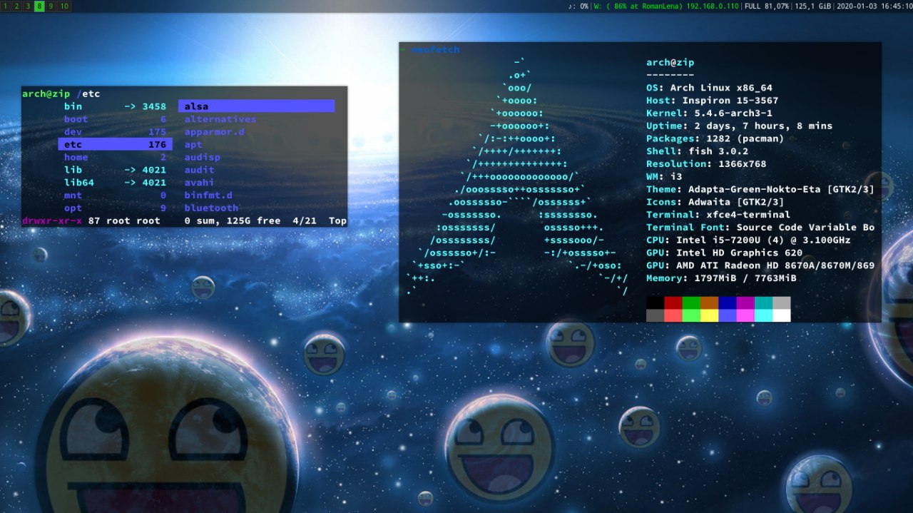Open the highlighted alsa folder

[x=256, y=106]
